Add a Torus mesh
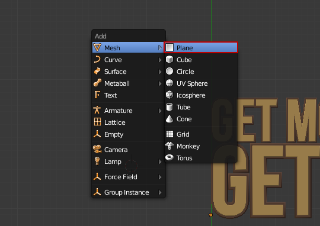The image size is (320, 226). coord(201,158)
